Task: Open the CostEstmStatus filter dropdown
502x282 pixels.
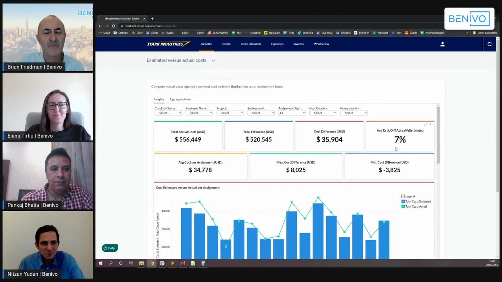Action: coord(168,113)
